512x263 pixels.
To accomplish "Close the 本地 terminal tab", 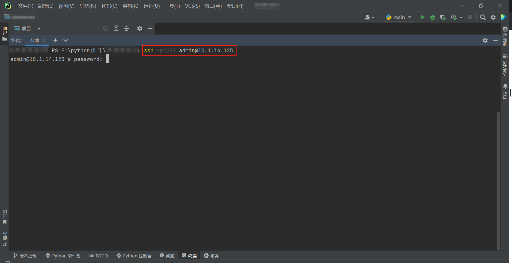I will click(43, 41).
